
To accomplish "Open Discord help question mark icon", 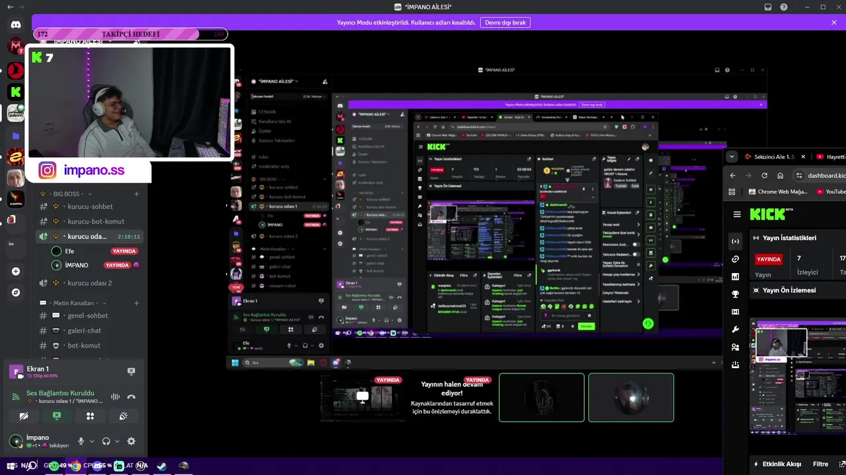I will (784, 7).
